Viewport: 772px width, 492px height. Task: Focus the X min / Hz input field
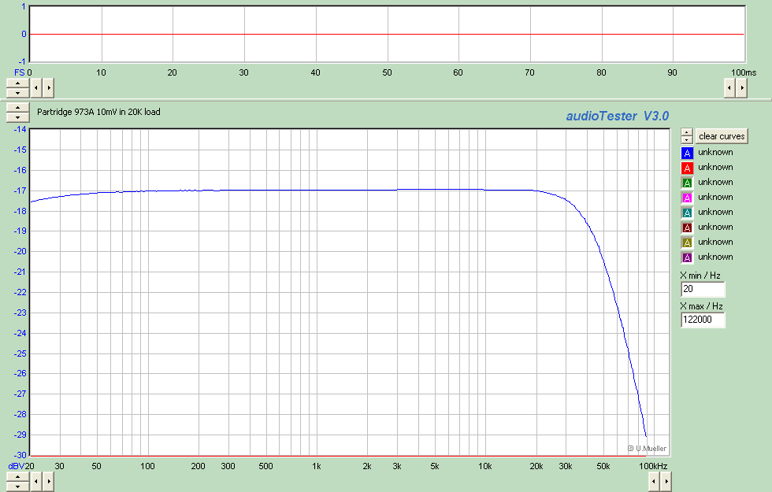coord(703,290)
